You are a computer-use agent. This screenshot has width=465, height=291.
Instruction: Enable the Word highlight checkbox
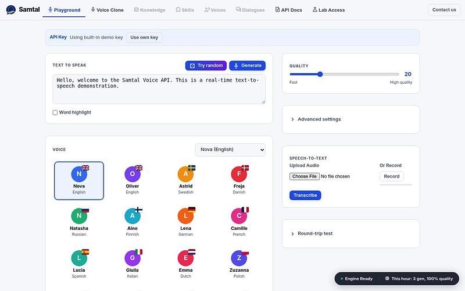pos(55,112)
